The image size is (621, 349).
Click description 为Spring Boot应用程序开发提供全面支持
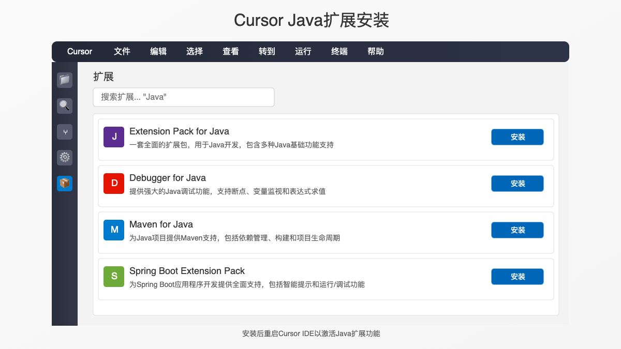click(x=247, y=284)
